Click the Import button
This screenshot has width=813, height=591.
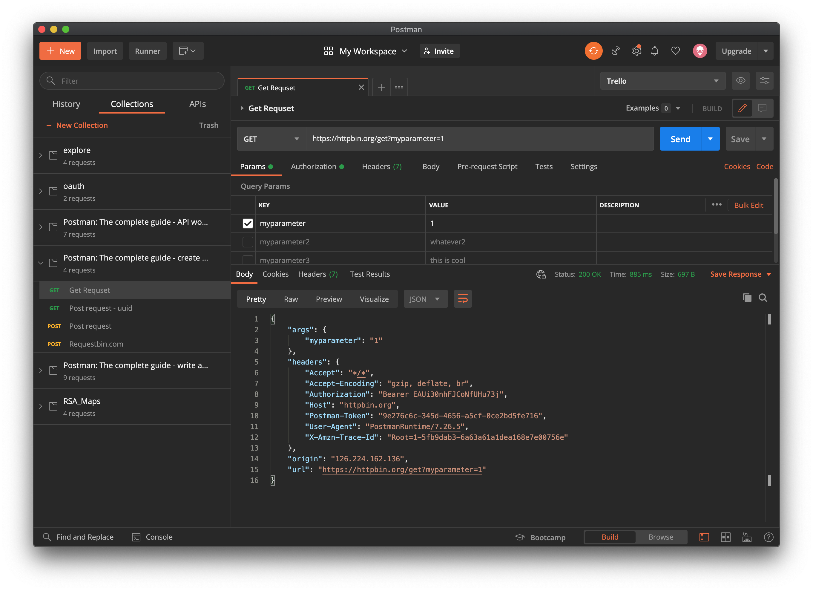tap(105, 51)
